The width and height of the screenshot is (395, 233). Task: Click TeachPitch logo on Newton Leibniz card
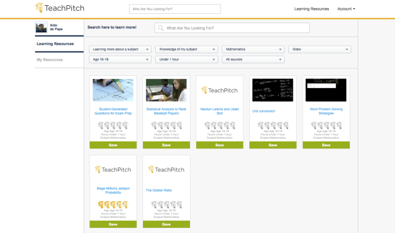220,90
